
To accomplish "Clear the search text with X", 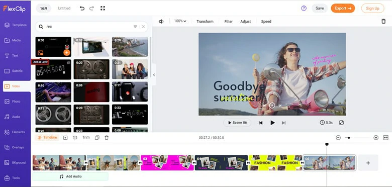I will [x=143, y=27].
